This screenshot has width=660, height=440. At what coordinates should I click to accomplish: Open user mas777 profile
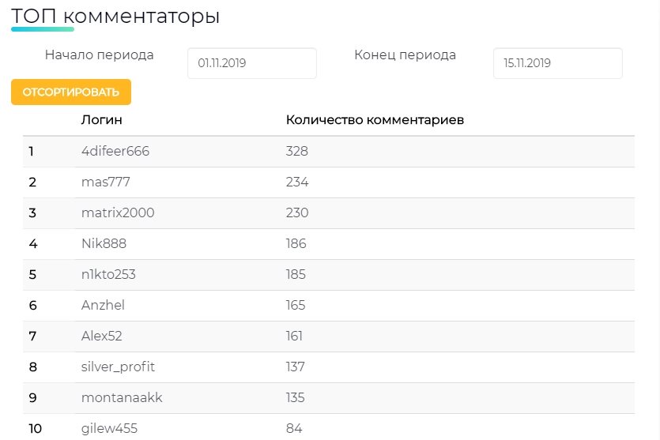[x=106, y=182]
